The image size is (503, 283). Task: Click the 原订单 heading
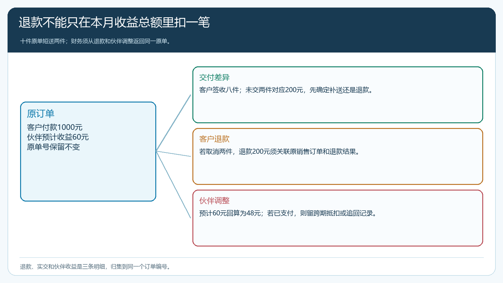pyautogui.click(x=41, y=114)
